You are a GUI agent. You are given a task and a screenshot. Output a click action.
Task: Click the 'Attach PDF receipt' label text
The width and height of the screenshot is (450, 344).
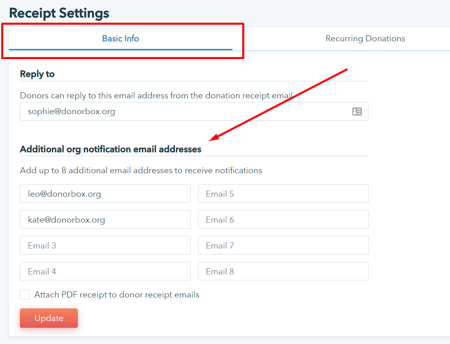pyautogui.click(x=117, y=295)
